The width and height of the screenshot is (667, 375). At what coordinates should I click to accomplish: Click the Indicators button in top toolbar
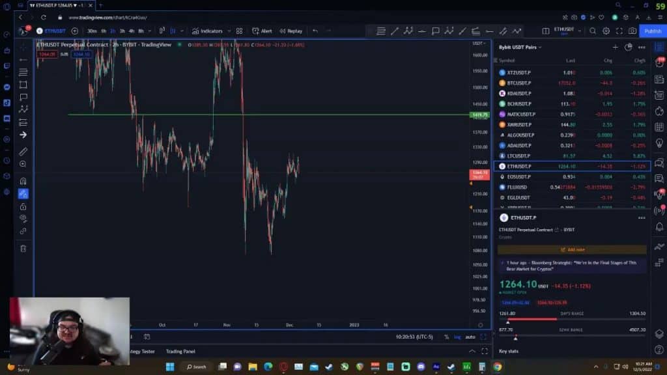pos(207,31)
